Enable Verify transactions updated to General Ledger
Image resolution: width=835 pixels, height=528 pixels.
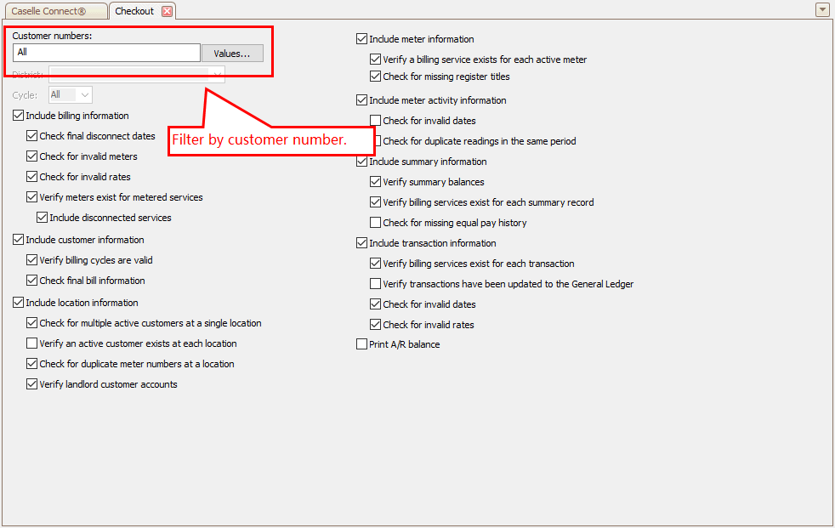[376, 284]
